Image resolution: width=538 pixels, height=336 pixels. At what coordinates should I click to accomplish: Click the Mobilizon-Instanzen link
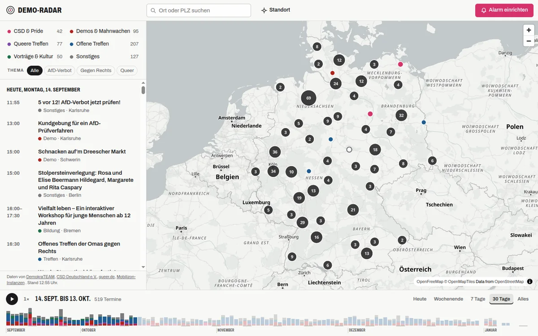[x=71, y=280]
